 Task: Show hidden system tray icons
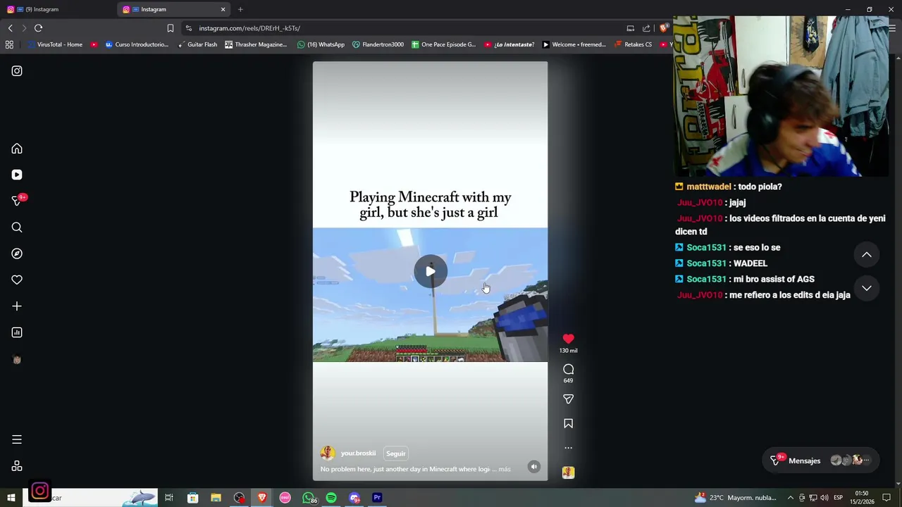[790, 498]
